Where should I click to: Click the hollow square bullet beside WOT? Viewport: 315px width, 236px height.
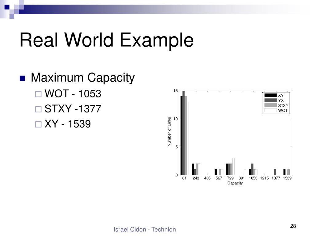(38, 94)
